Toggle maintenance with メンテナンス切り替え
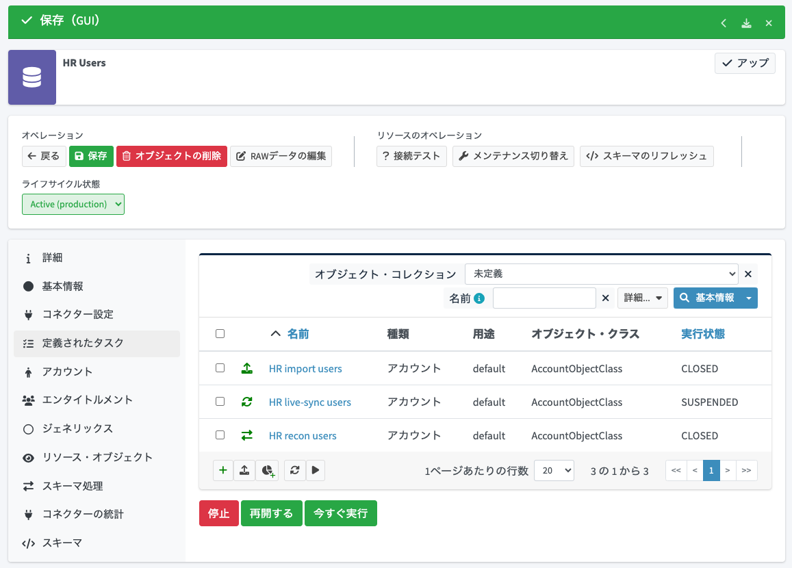This screenshot has width=792, height=568. [513, 156]
